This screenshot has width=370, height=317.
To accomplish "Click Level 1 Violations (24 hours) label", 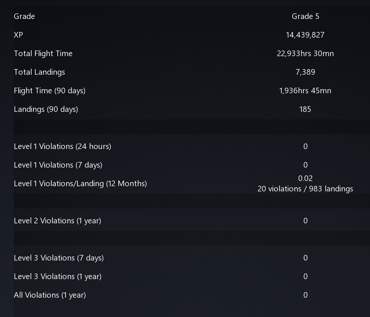I will tap(63, 146).
